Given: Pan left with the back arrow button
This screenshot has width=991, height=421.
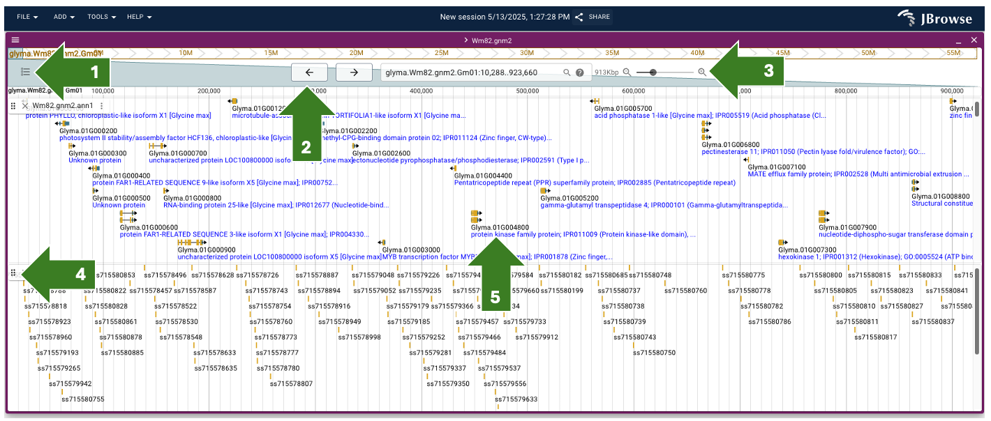Looking at the screenshot, I should 310,72.
